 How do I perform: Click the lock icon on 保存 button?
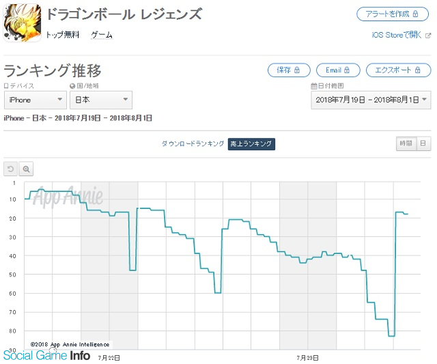pyautogui.click(x=297, y=70)
